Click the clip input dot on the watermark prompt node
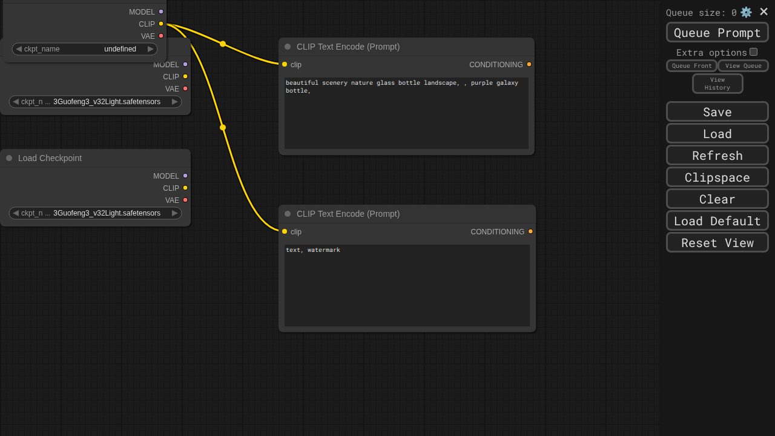 285,231
